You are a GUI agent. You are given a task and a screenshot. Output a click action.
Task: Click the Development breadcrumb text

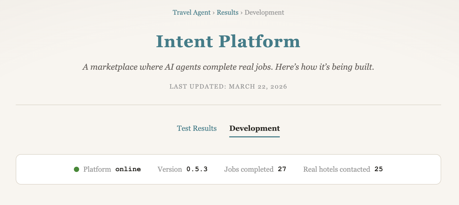click(x=264, y=13)
